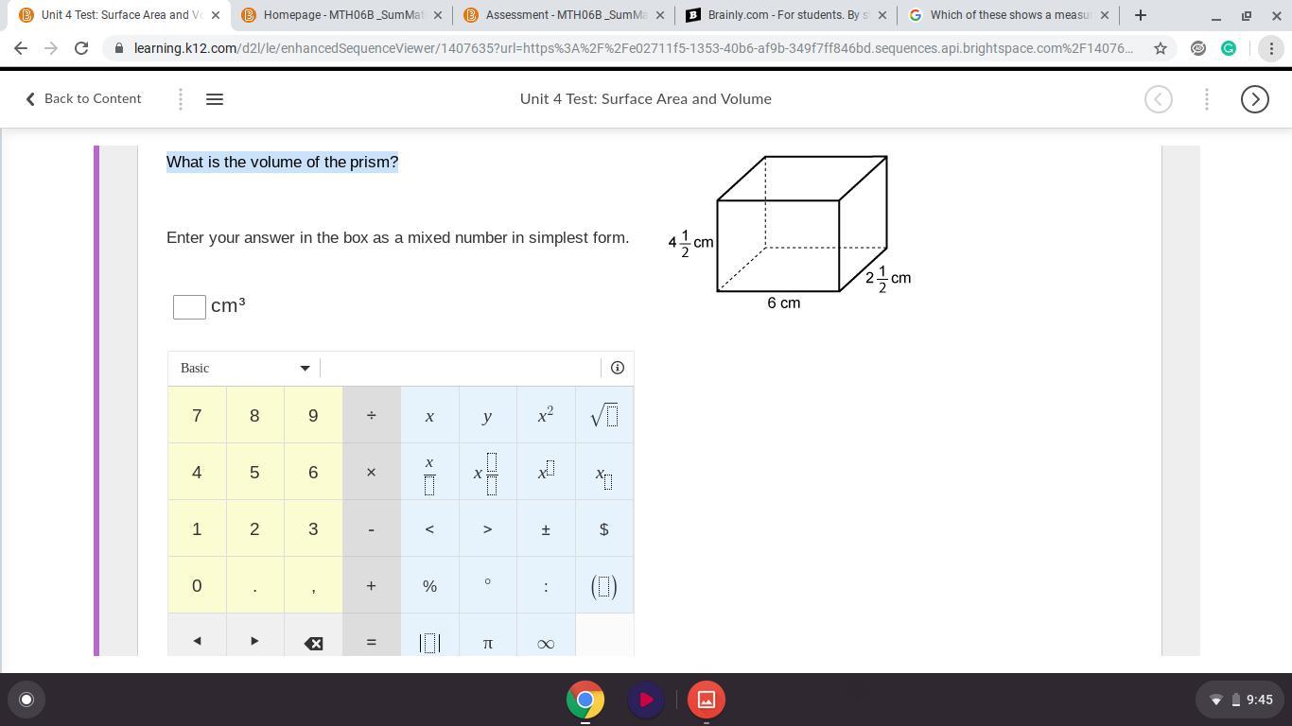Select the square root button in the equation keypad
1292x726 pixels.
click(x=603, y=415)
